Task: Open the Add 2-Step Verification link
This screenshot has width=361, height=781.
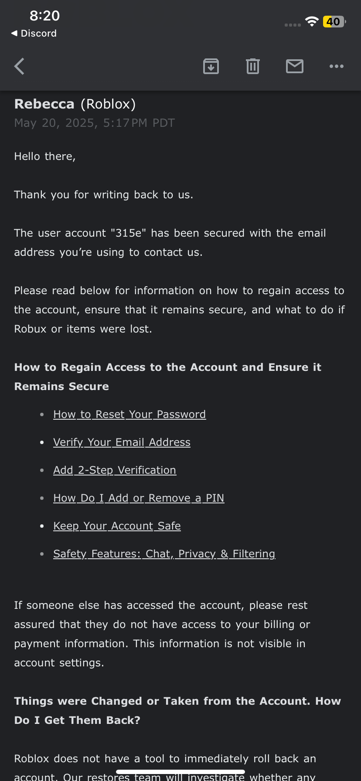Action: click(115, 470)
